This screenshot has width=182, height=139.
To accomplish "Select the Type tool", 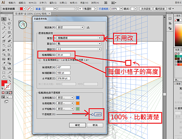I will coord(9,28).
